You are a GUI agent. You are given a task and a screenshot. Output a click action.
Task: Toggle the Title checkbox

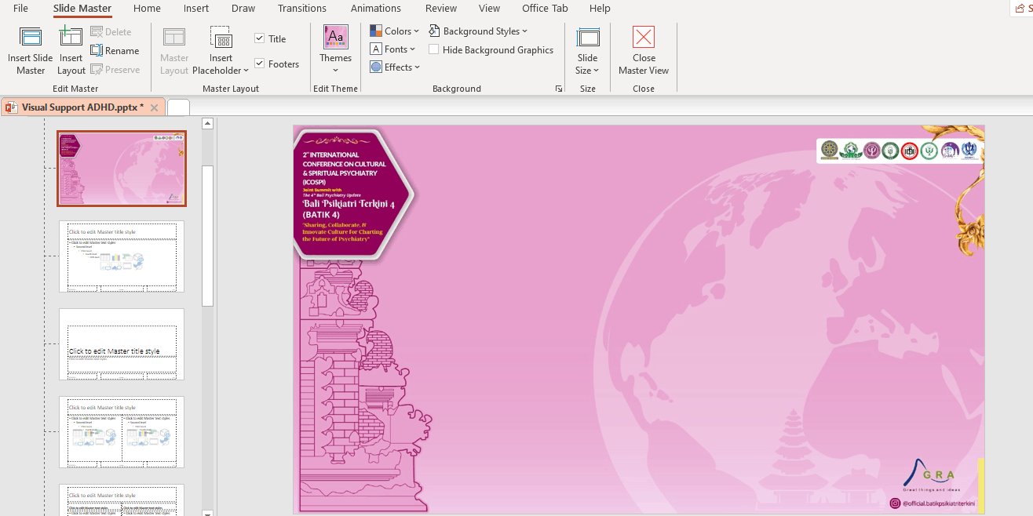(260, 38)
